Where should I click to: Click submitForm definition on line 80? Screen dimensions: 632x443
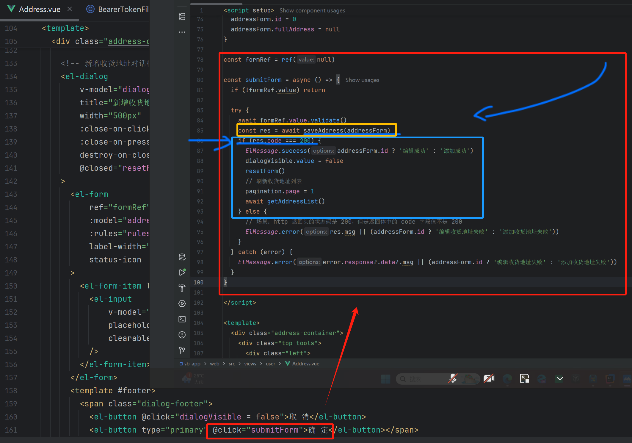(263, 80)
